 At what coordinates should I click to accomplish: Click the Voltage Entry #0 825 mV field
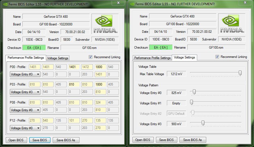176,93
